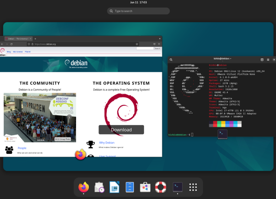
Task: Click the Firefox URL address bar
Action: pyautogui.click(x=83, y=44)
